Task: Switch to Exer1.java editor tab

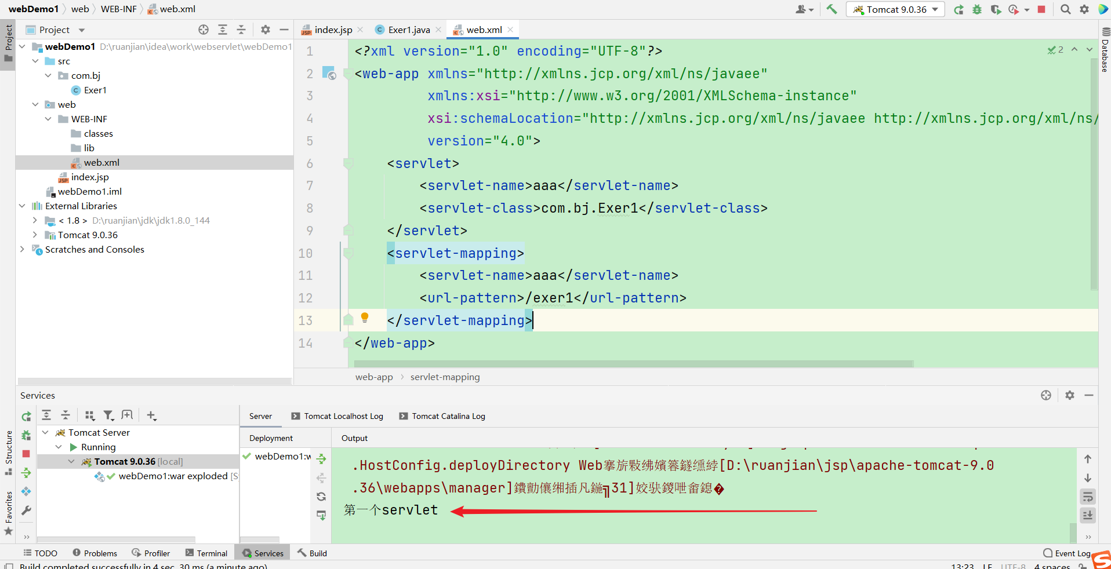Action: 409,30
